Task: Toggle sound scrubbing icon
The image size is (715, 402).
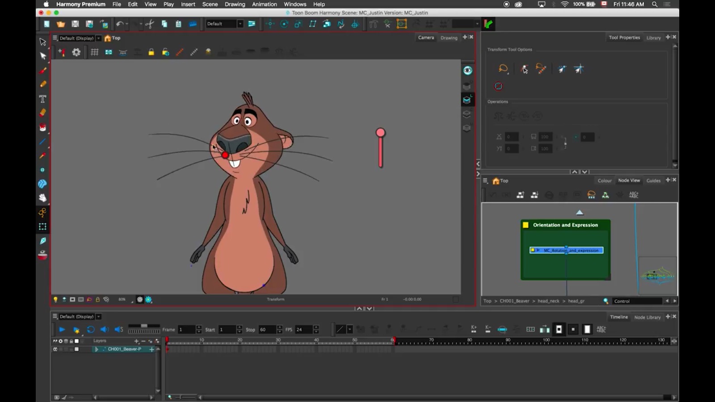Action: click(x=118, y=330)
